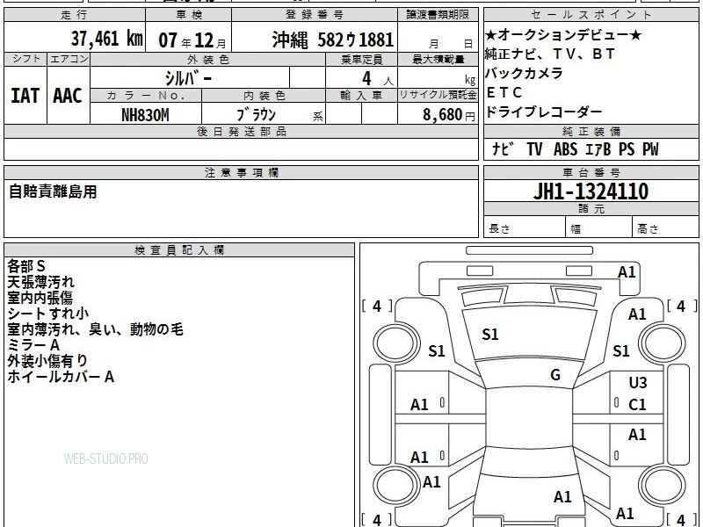
Task: Select PW in the equipment row
Action: (x=650, y=149)
